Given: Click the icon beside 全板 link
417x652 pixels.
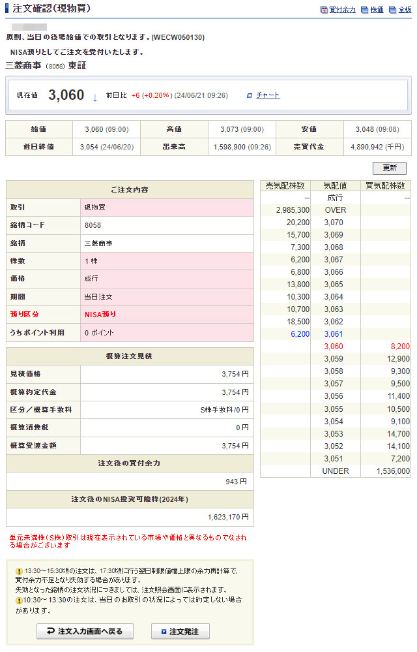Looking at the screenshot, I should pyautogui.click(x=394, y=10).
